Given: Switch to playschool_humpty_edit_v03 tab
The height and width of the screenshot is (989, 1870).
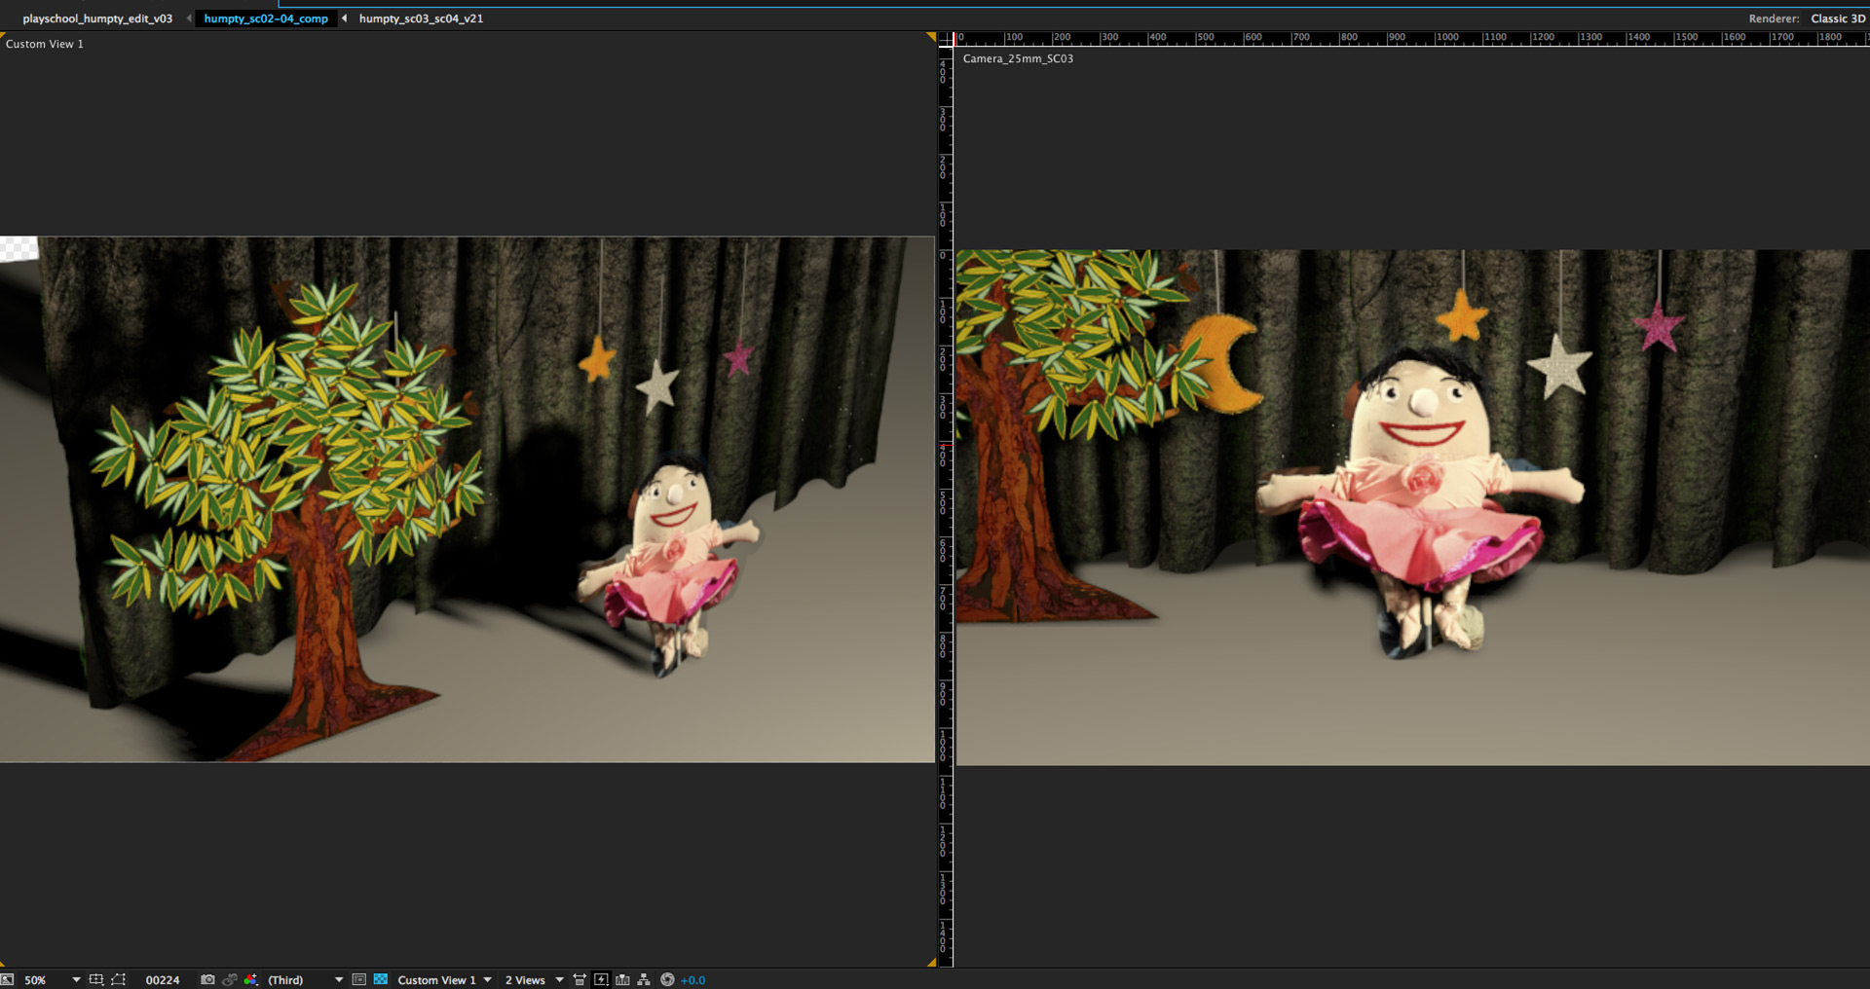Looking at the screenshot, I should point(97,18).
